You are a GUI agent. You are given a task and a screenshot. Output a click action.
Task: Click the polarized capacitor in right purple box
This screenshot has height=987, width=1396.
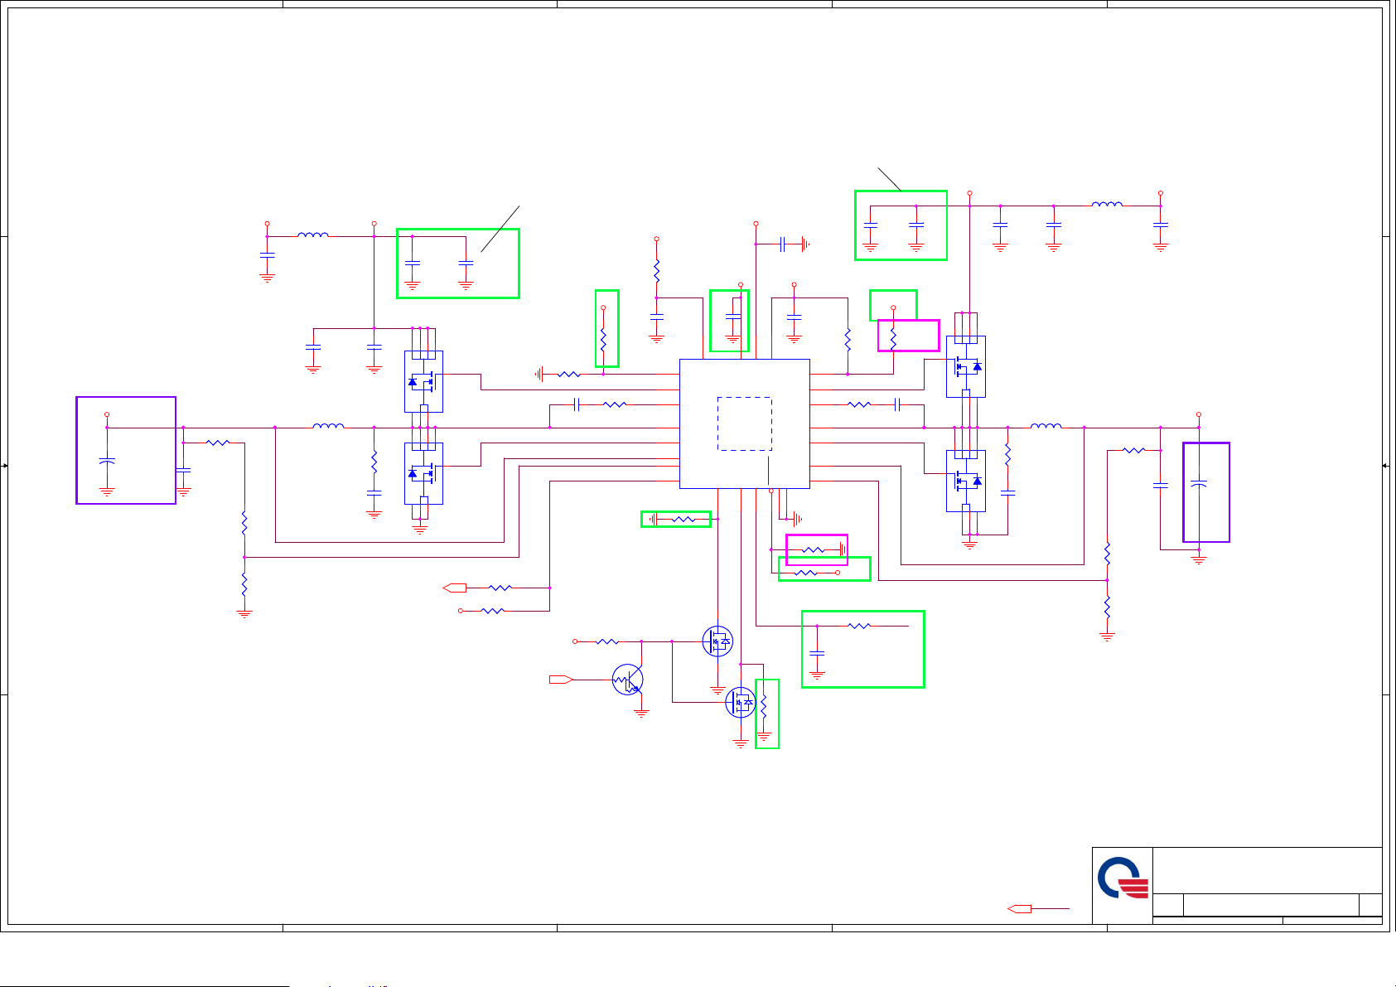[x=1198, y=484]
